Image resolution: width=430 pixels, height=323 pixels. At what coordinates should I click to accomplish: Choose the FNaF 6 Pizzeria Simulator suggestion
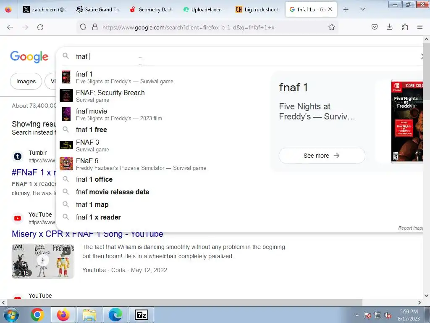click(x=164, y=164)
